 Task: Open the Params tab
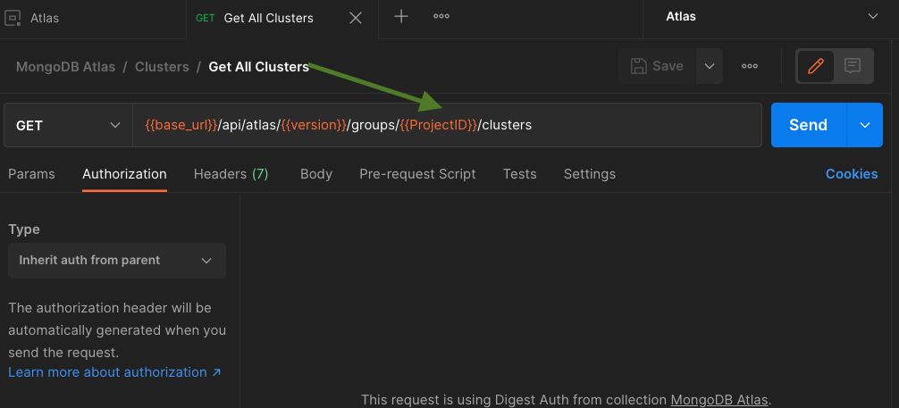[x=31, y=173]
